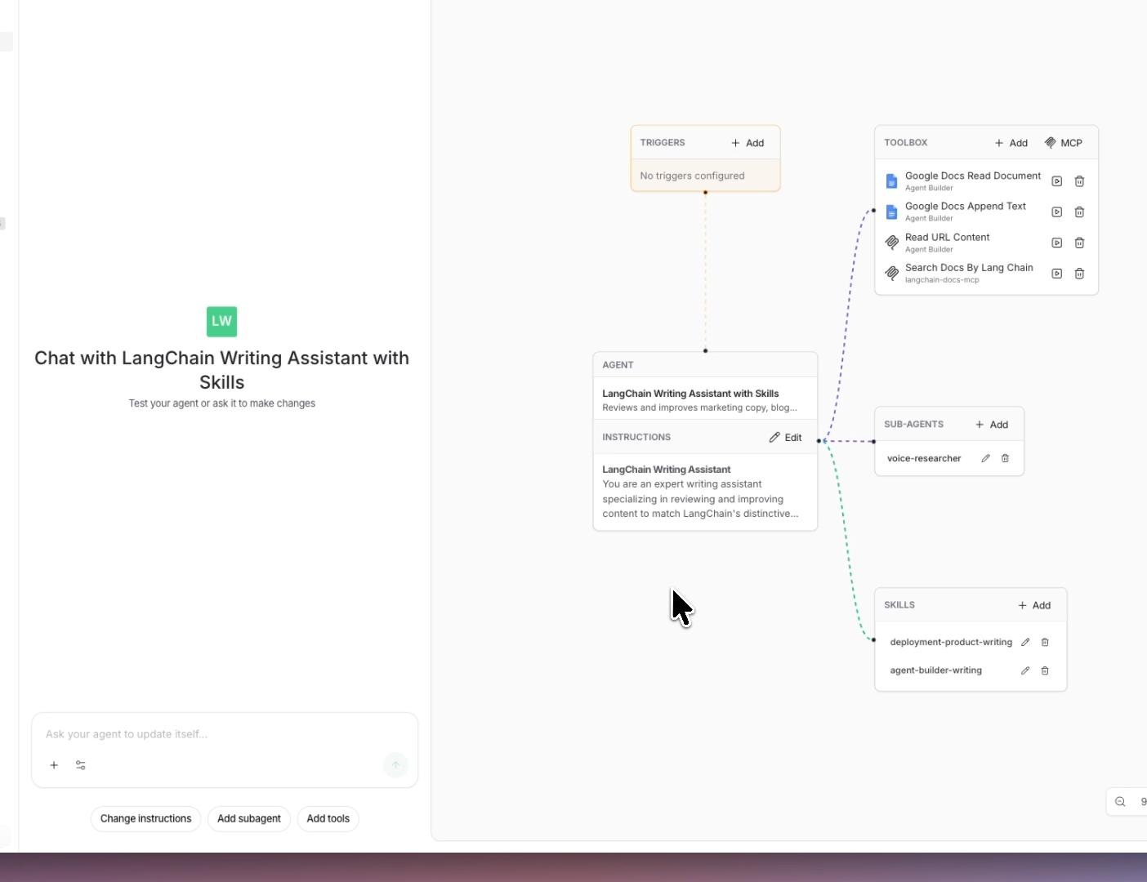Run the Search Docs By Lang Chain tool
The height and width of the screenshot is (882, 1147).
pyautogui.click(x=1056, y=274)
